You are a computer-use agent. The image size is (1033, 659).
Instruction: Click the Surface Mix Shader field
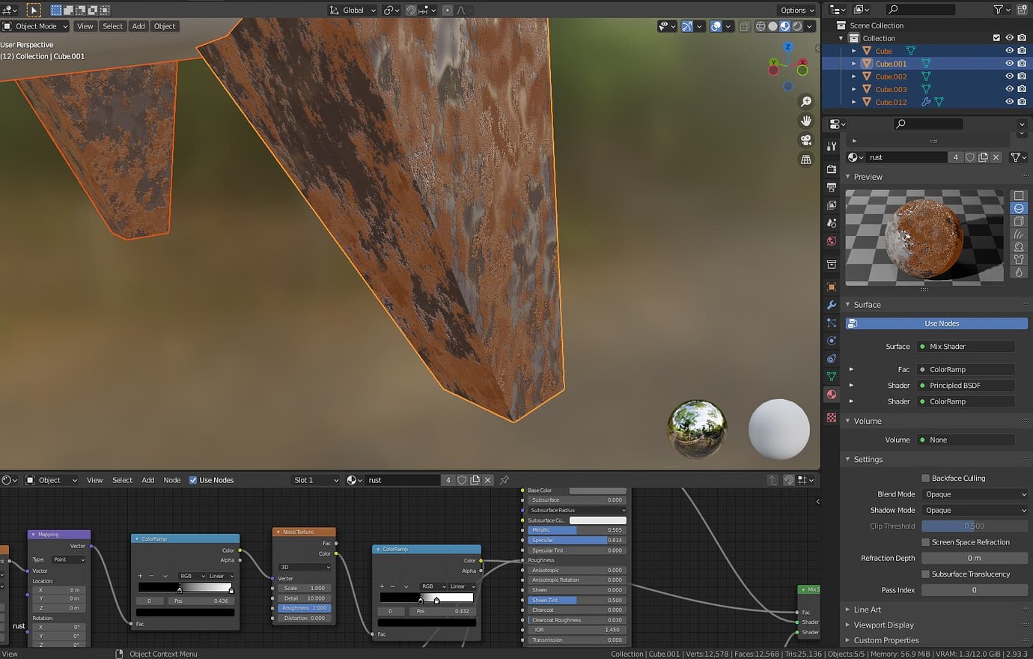pos(966,347)
